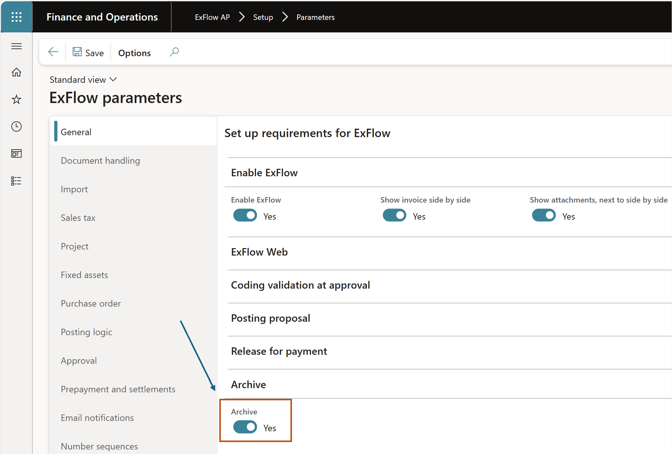Screen dimensions: 672x454
Task: Toggle Show attachments next to side by side
Action: pyautogui.click(x=543, y=215)
